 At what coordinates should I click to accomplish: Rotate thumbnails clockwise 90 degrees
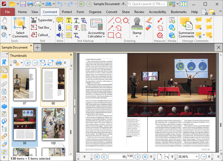[50, 63]
